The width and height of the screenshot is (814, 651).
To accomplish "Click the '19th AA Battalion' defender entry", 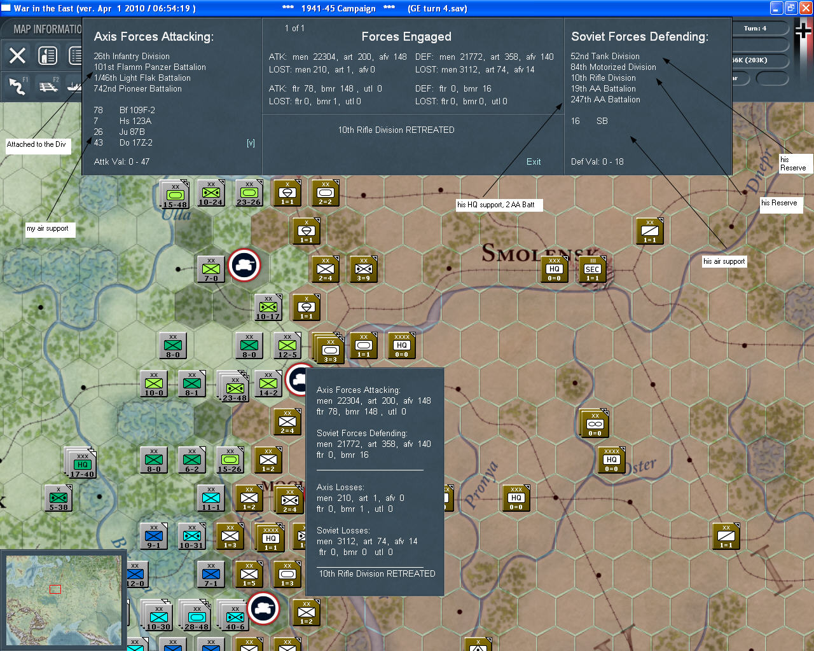I will click(x=603, y=88).
